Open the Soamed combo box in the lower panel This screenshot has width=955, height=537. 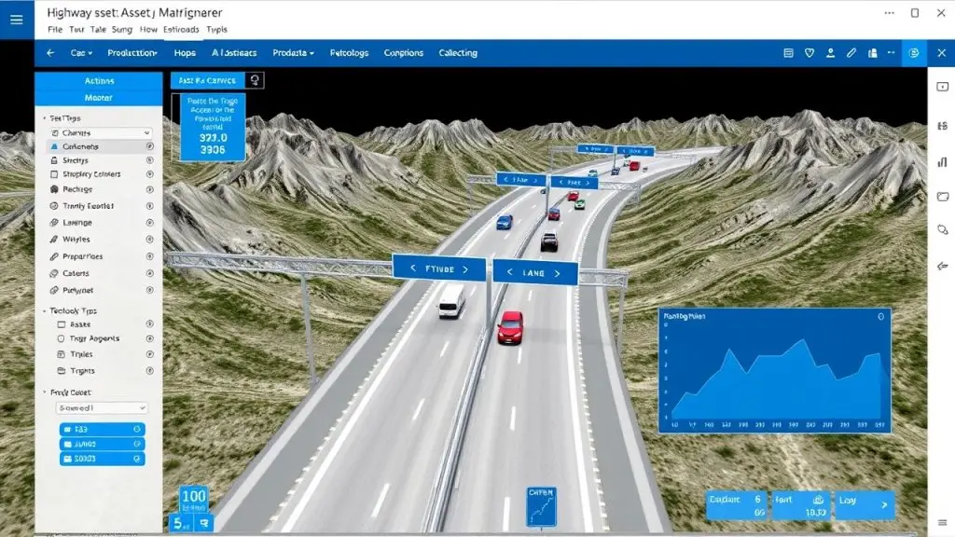click(100, 407)
